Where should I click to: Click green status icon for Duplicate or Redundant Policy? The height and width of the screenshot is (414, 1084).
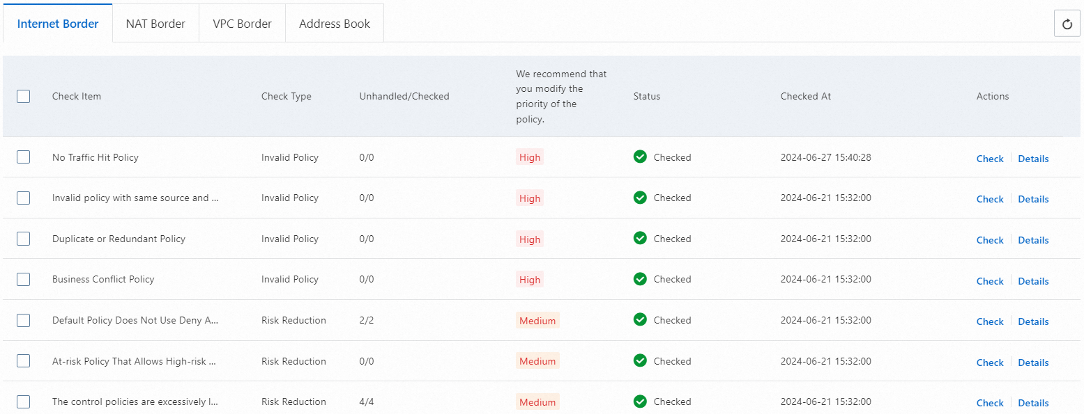pos(640,239)
